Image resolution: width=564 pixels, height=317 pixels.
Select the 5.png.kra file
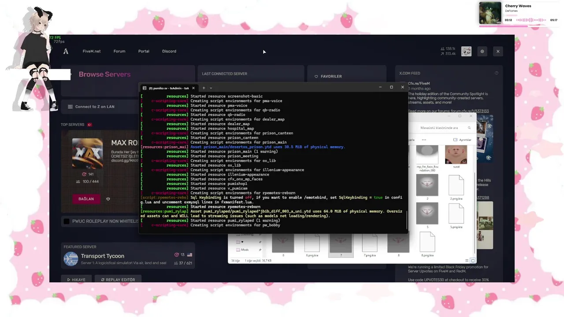tap(456, 216)
